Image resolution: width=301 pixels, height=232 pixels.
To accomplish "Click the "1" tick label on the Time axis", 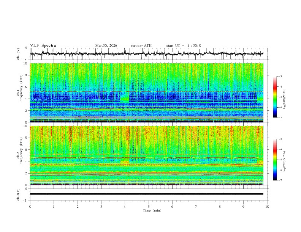I will tap(54, 207).
